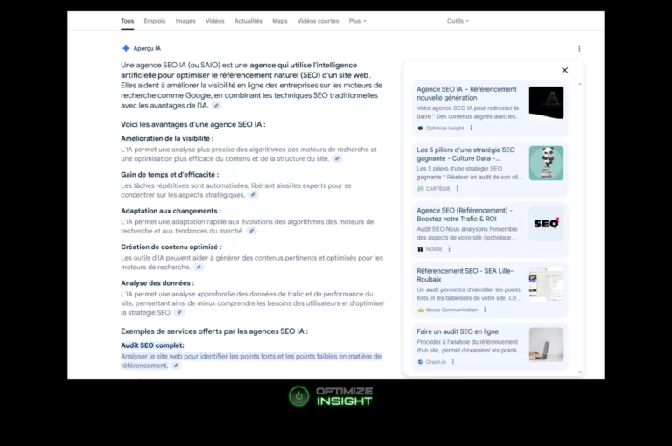The height and width of the screenshot is (446, 672).
Task: Click the sources panel scroll-up arrow
Action: click(x=580, y=84)
